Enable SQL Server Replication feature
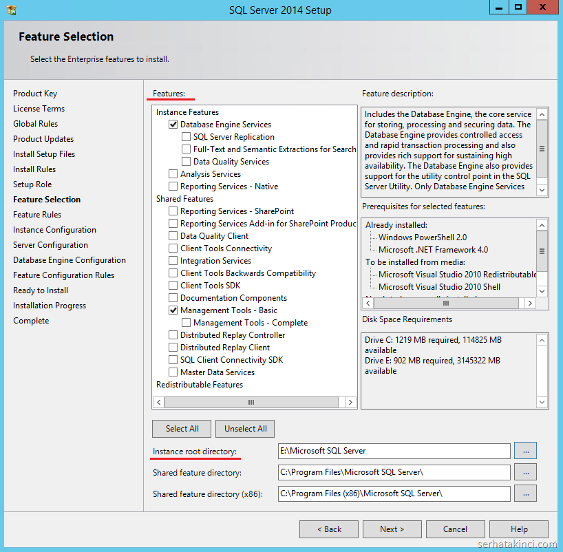 pos(186,137)
